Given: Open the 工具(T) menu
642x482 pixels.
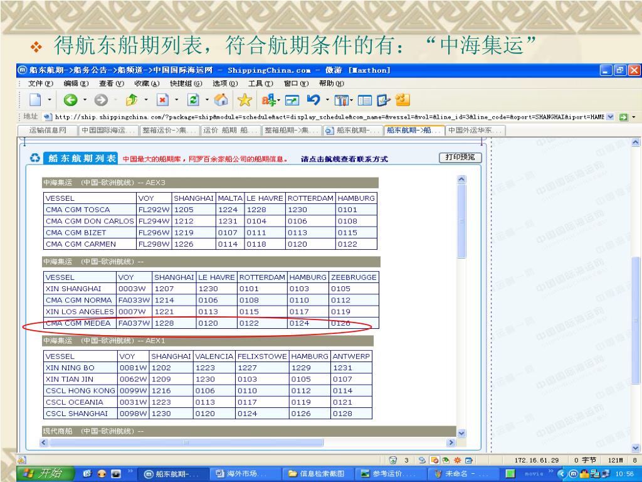Looking at the screenshot, I should click(260, 83).
